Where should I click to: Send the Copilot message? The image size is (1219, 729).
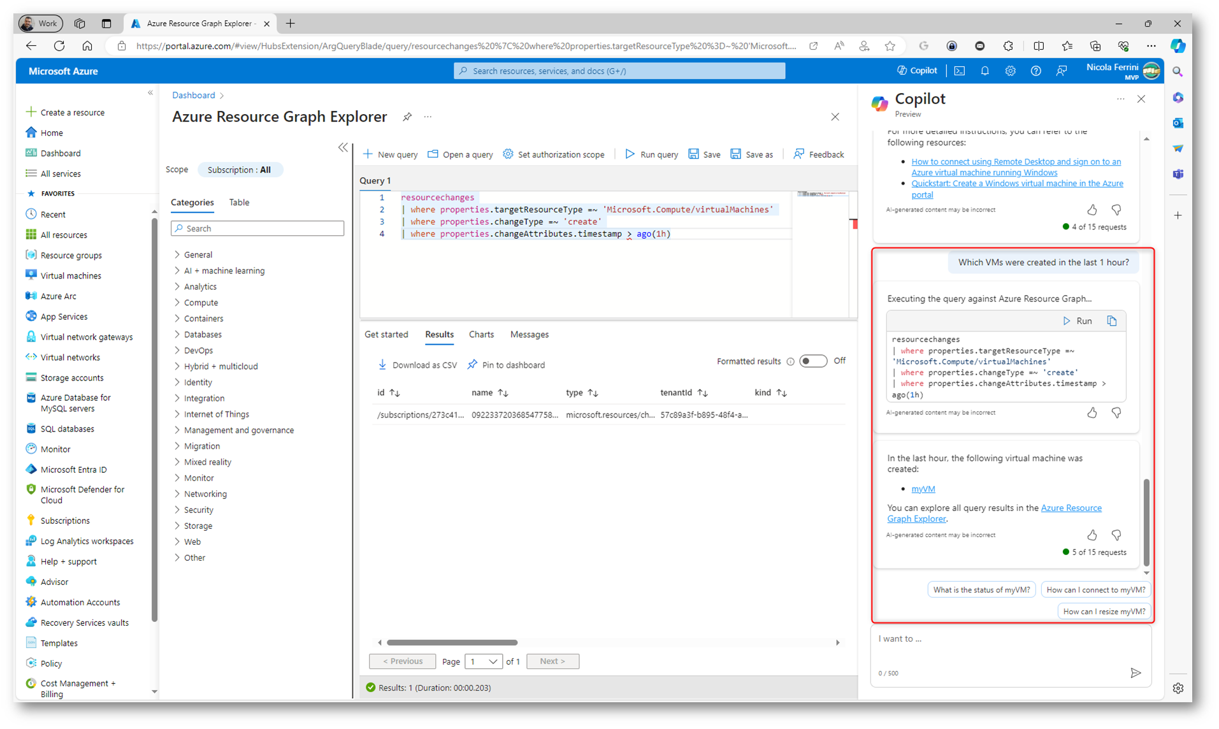tap(1136, 673)
